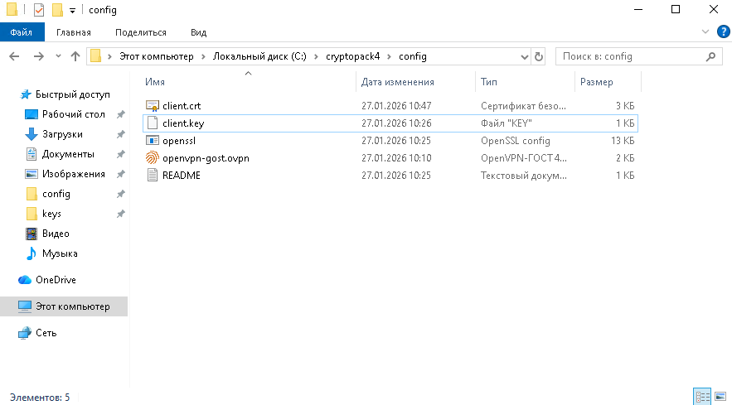Click the Properties icon in the quick access toolbar

(39, 10)
